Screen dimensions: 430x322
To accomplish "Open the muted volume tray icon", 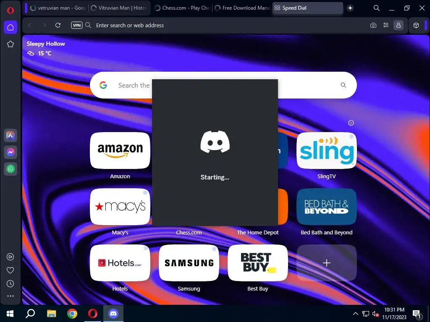I will click(x=375, y=314).
